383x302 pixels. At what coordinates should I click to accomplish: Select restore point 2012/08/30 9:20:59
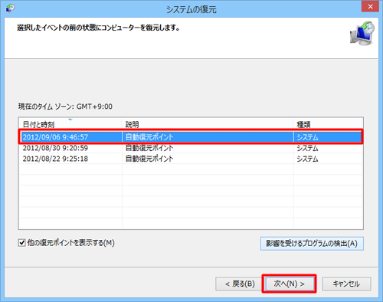(x=191, y=148)
